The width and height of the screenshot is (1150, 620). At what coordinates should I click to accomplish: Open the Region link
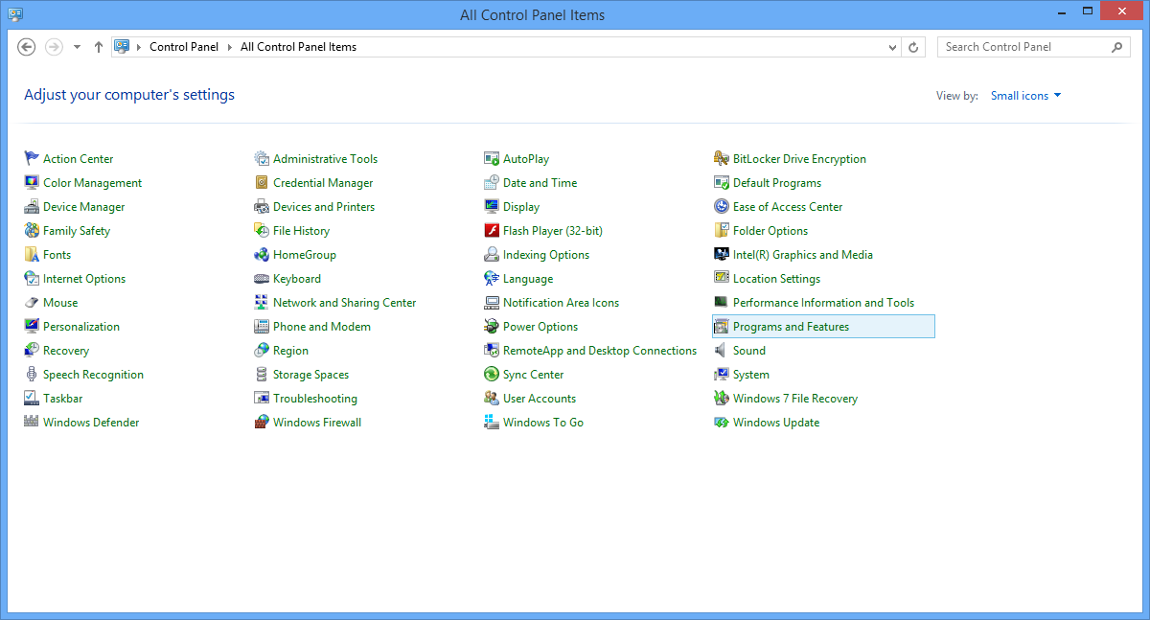[290, 351]
